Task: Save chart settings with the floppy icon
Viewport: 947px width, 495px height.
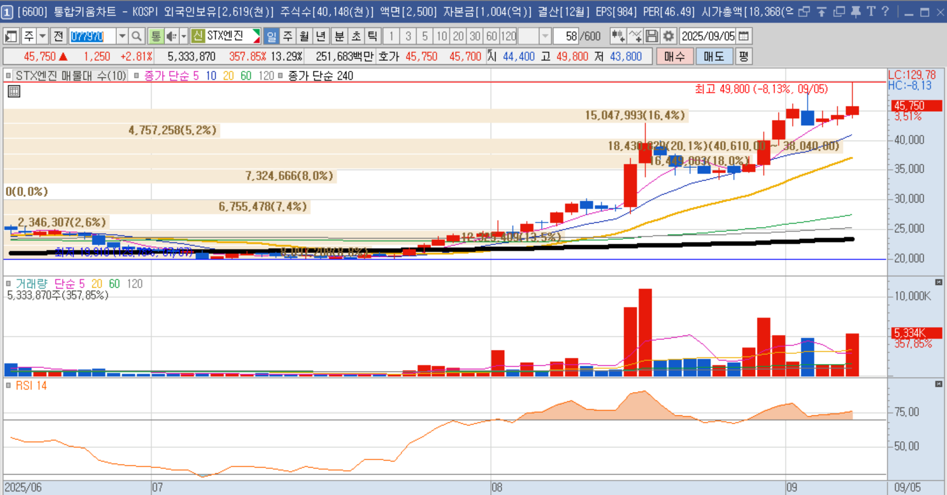Action: pos(652,36)
